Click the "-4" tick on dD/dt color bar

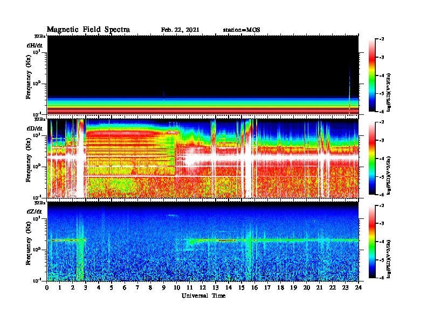(x=382, y=159)
